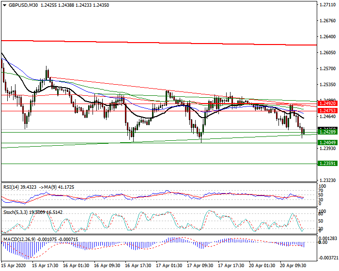339x271 pixels.
Task: Select the red 1.24920 price label
Action: click(327, 103)
